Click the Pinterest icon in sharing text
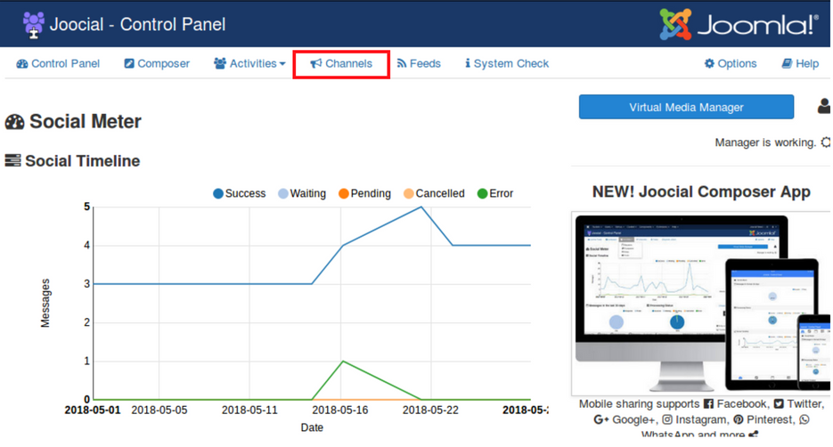Viewport: 833px width, 447px height. pos(739,420)
